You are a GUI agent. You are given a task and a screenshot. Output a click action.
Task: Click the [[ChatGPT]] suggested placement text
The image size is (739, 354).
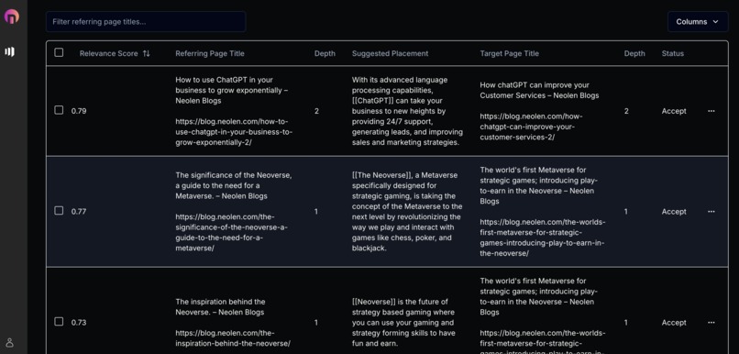(407, 111)
